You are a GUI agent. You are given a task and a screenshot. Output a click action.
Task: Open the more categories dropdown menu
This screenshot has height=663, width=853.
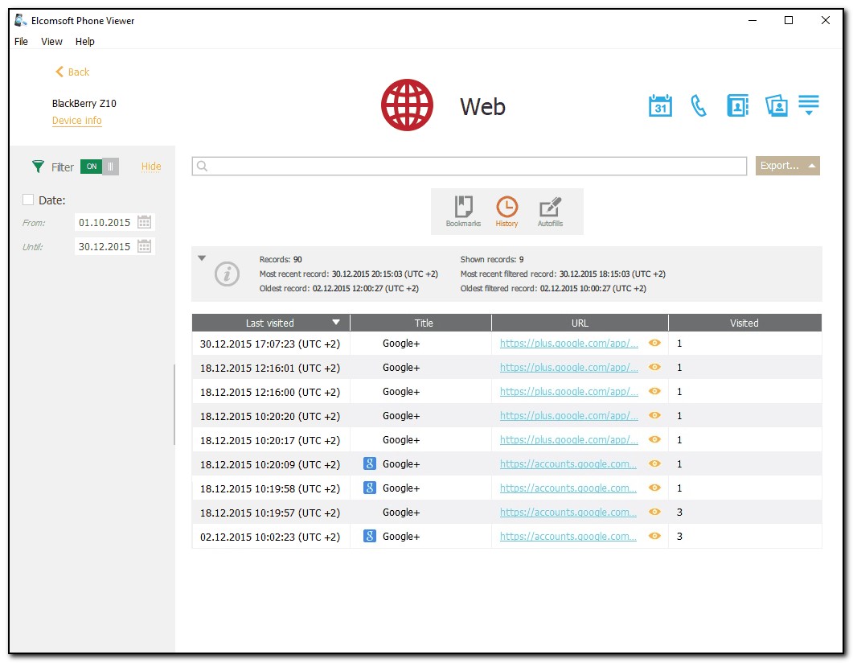(x=809, y=105)
